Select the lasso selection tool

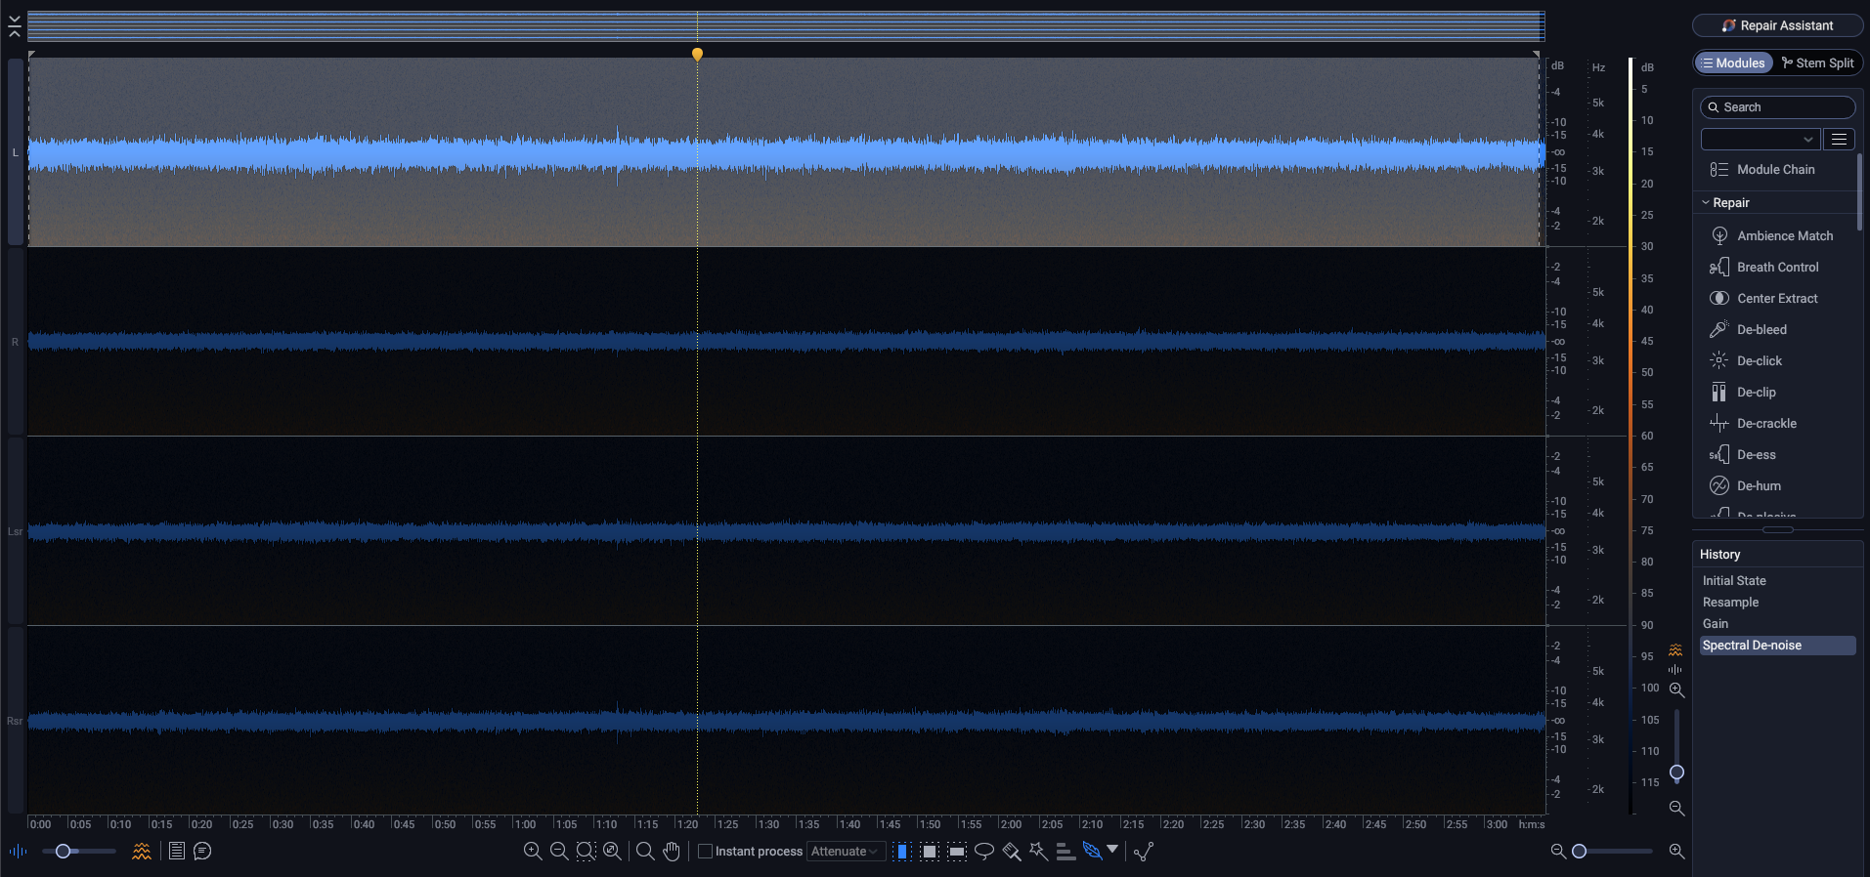tap(984, 852)
